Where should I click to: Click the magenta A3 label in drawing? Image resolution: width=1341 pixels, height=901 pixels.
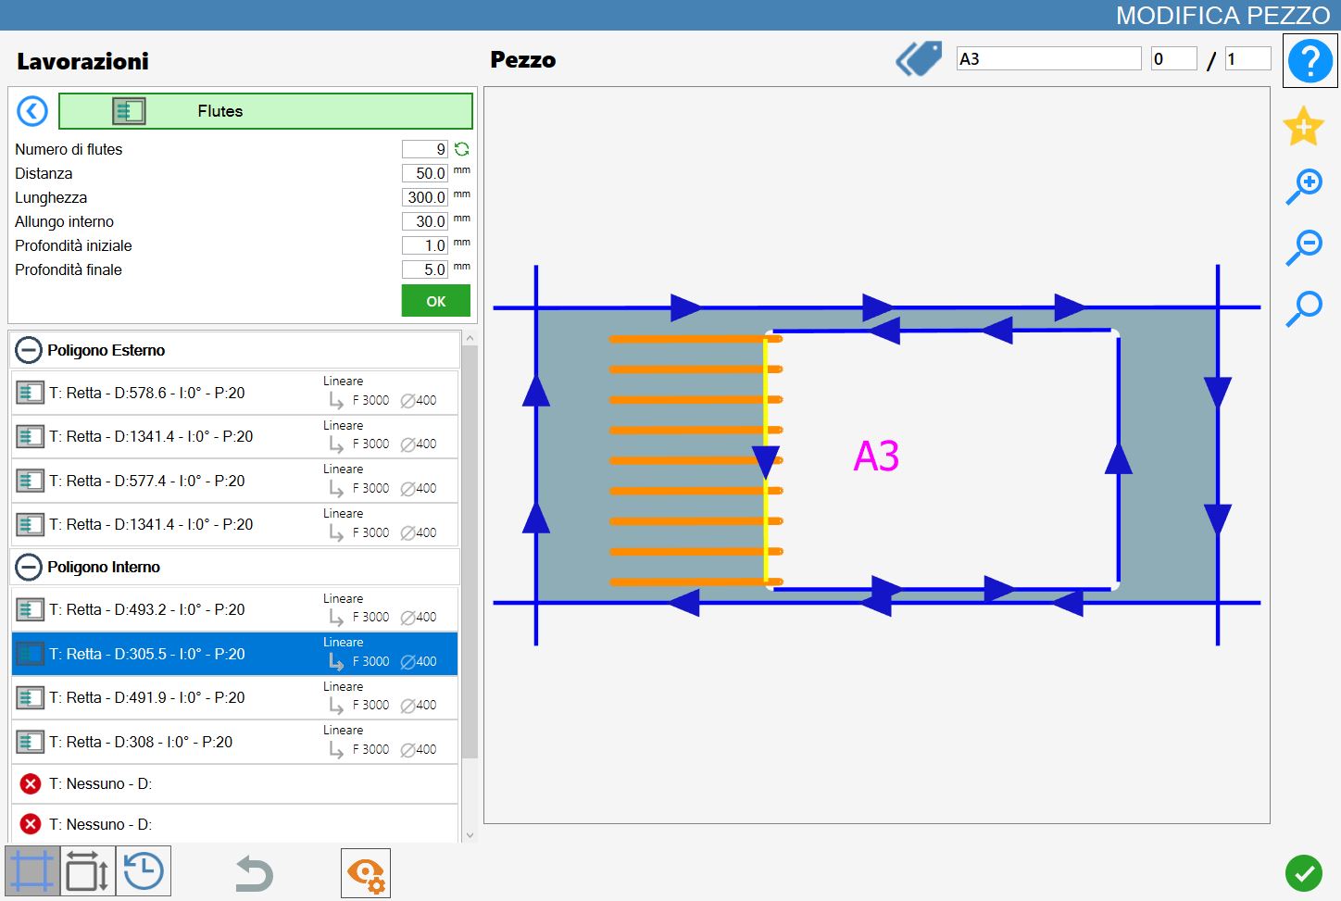click(876, 457)
